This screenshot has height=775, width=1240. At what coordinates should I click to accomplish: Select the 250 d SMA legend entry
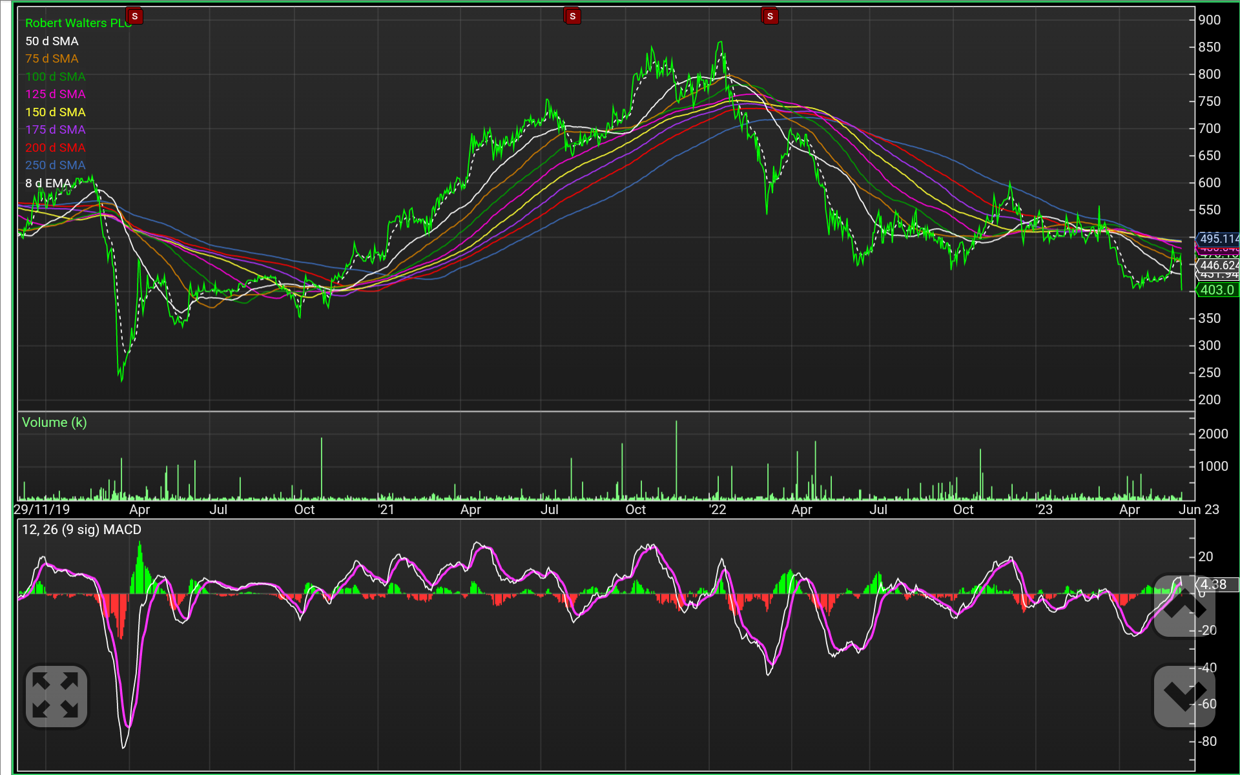pyautogui.click(x=55, y=165)
